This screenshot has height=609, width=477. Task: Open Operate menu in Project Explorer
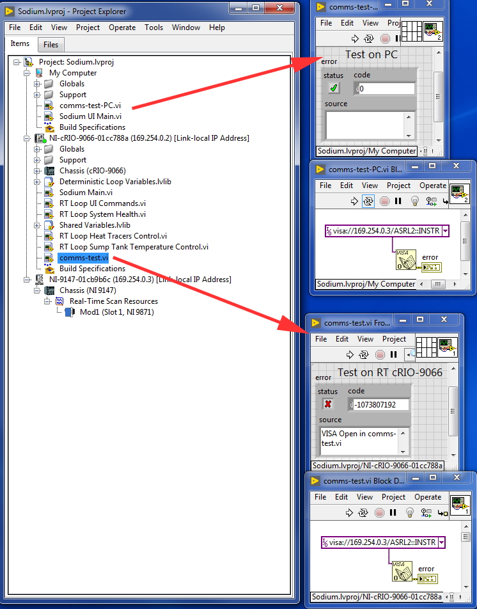[x=122, y=28]
